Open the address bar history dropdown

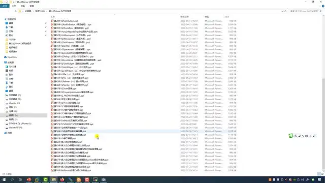click(282, 11)
